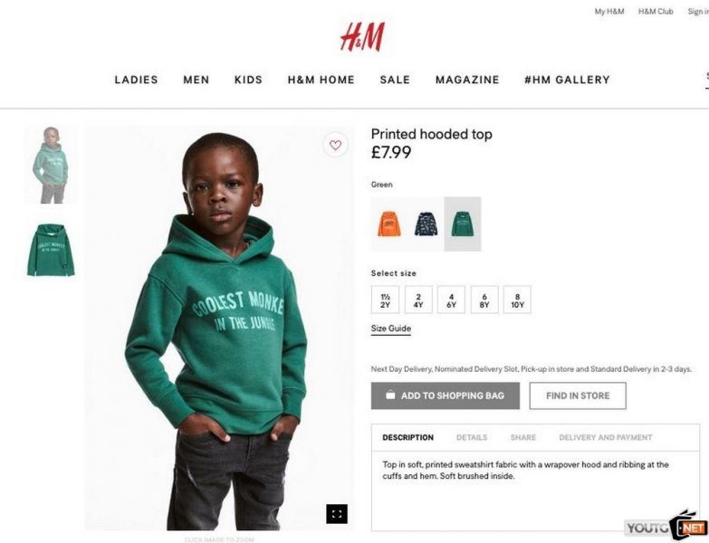This screenshot has height=543, width=709.
Task: Click the heart favourite icon on product image
Action: [335, 145]
